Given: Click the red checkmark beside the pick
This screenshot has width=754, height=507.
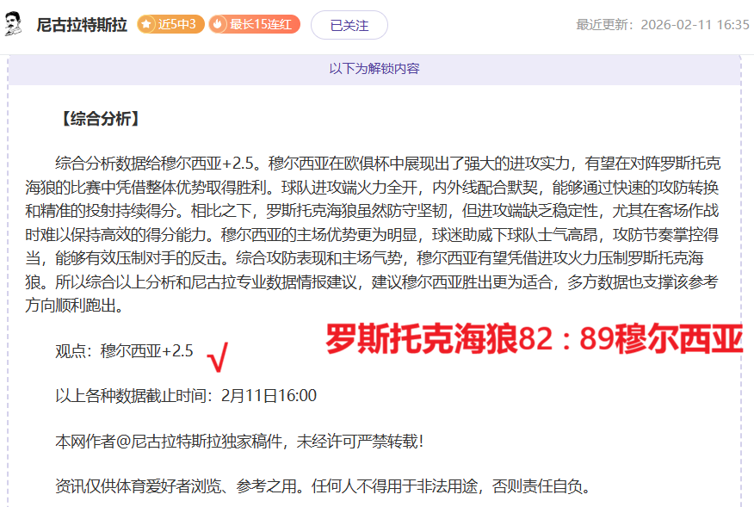Looking at the screenshot, I should pos(219,356).
